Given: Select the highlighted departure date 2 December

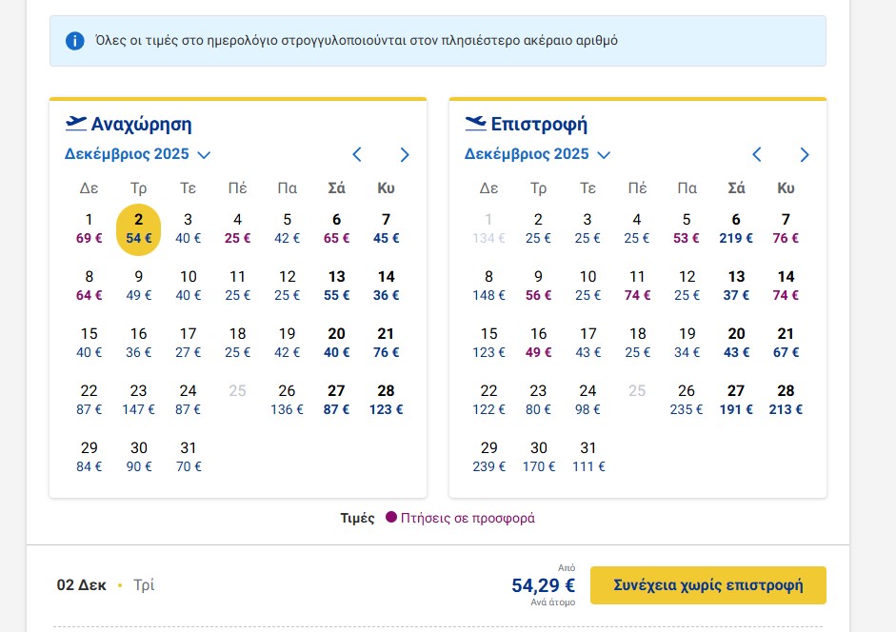Looking at the screenshot, I should click(139, 228).
